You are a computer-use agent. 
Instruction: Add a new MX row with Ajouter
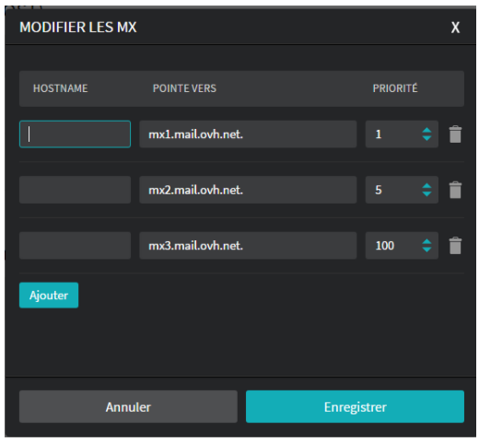[49, 295]
